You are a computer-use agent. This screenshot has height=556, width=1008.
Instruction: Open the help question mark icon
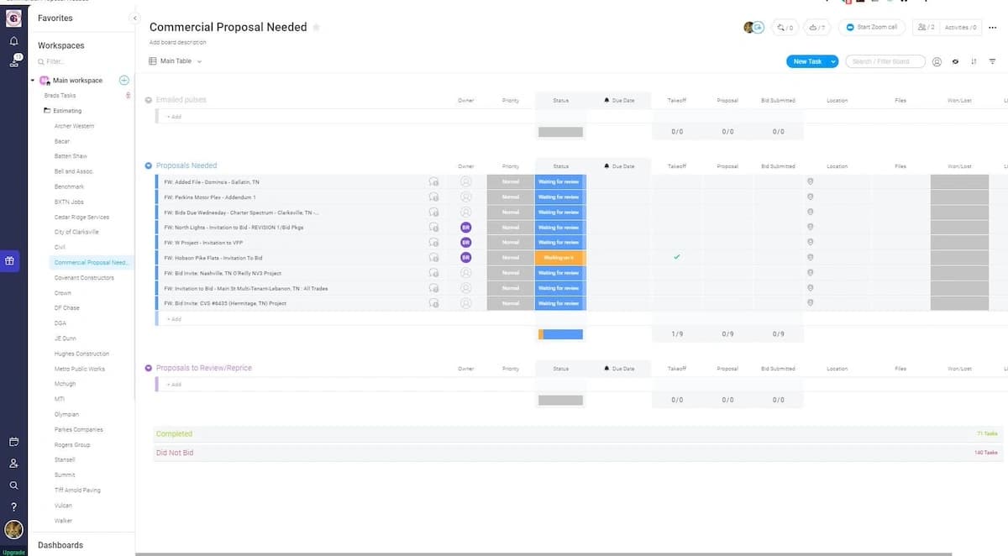pos(13,506)
